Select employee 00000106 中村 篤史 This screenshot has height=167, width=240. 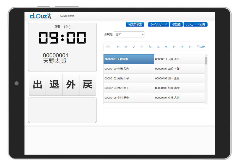click(129, 98)
